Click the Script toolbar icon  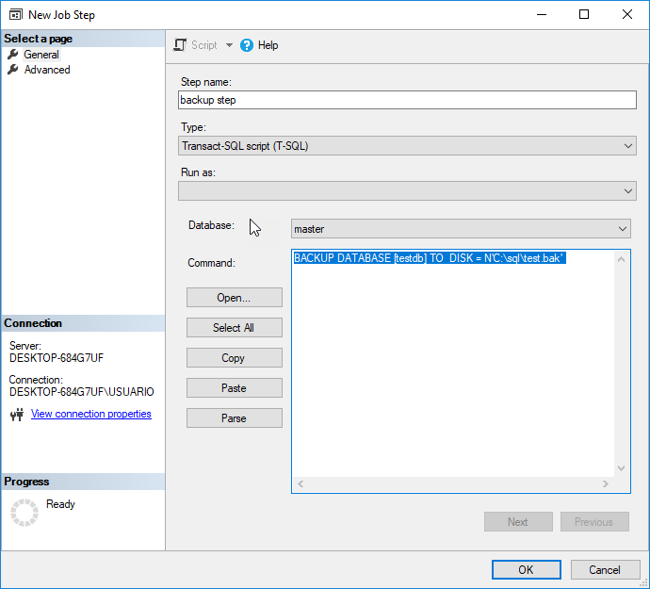coord(182,45)
